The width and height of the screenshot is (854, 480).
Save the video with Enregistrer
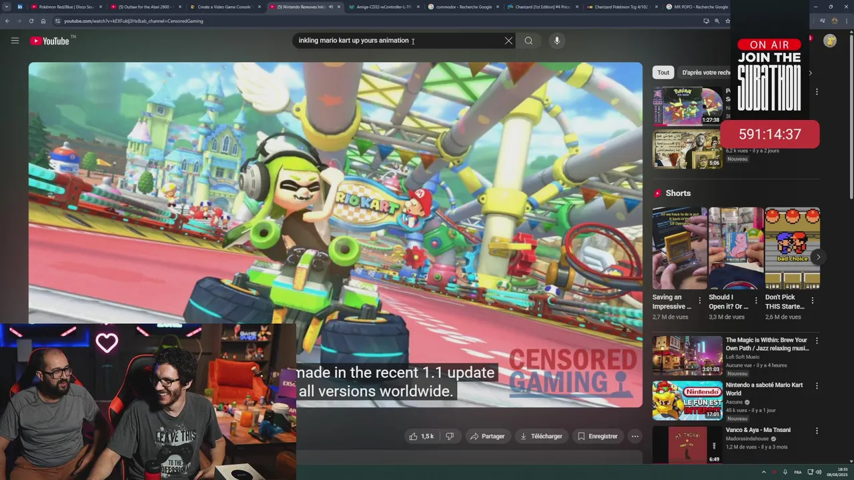pyautogui.click(x=598, y=436)
